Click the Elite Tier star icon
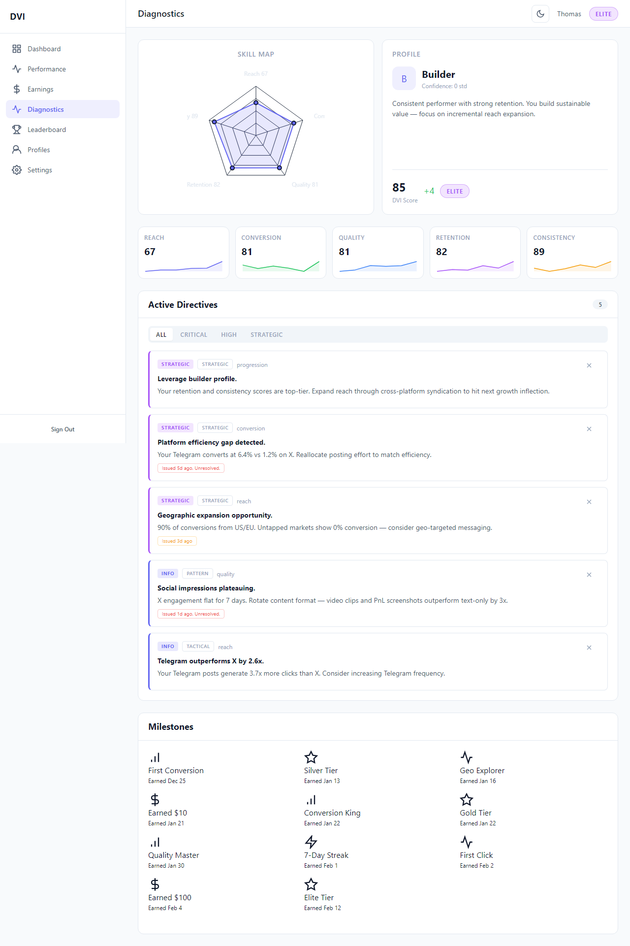 click(311, 884)
